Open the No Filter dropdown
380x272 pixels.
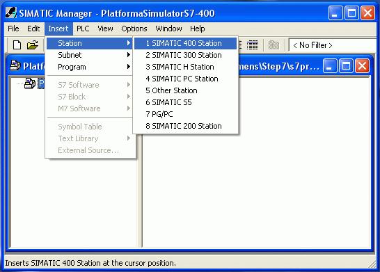click(x=333, y=45)
